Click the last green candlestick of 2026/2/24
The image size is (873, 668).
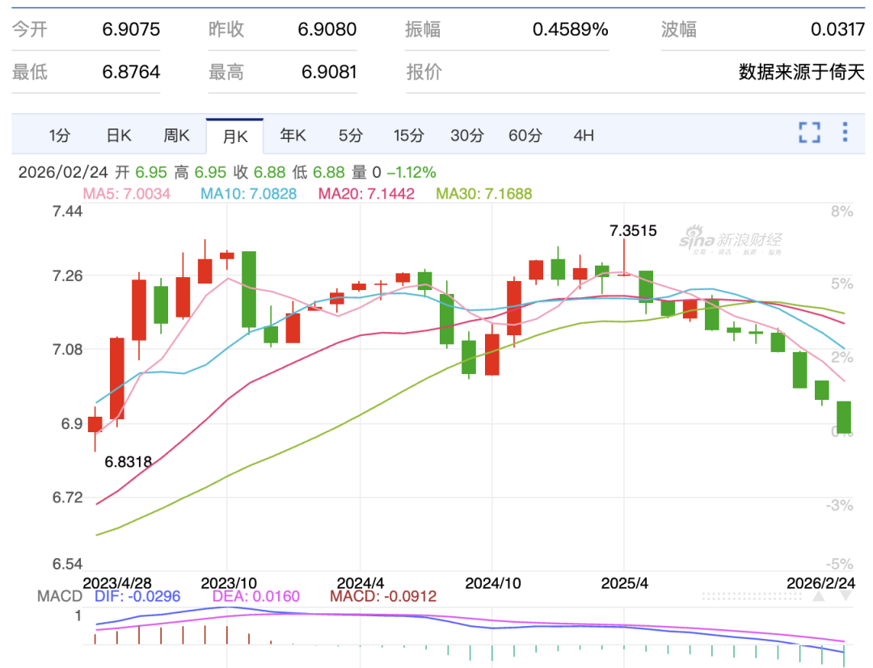pyautogui.click(x=844, y=417)
